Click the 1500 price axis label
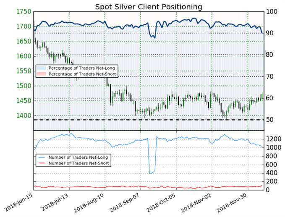The width and height of the screenshot is (285, 217). coord(24,86)
